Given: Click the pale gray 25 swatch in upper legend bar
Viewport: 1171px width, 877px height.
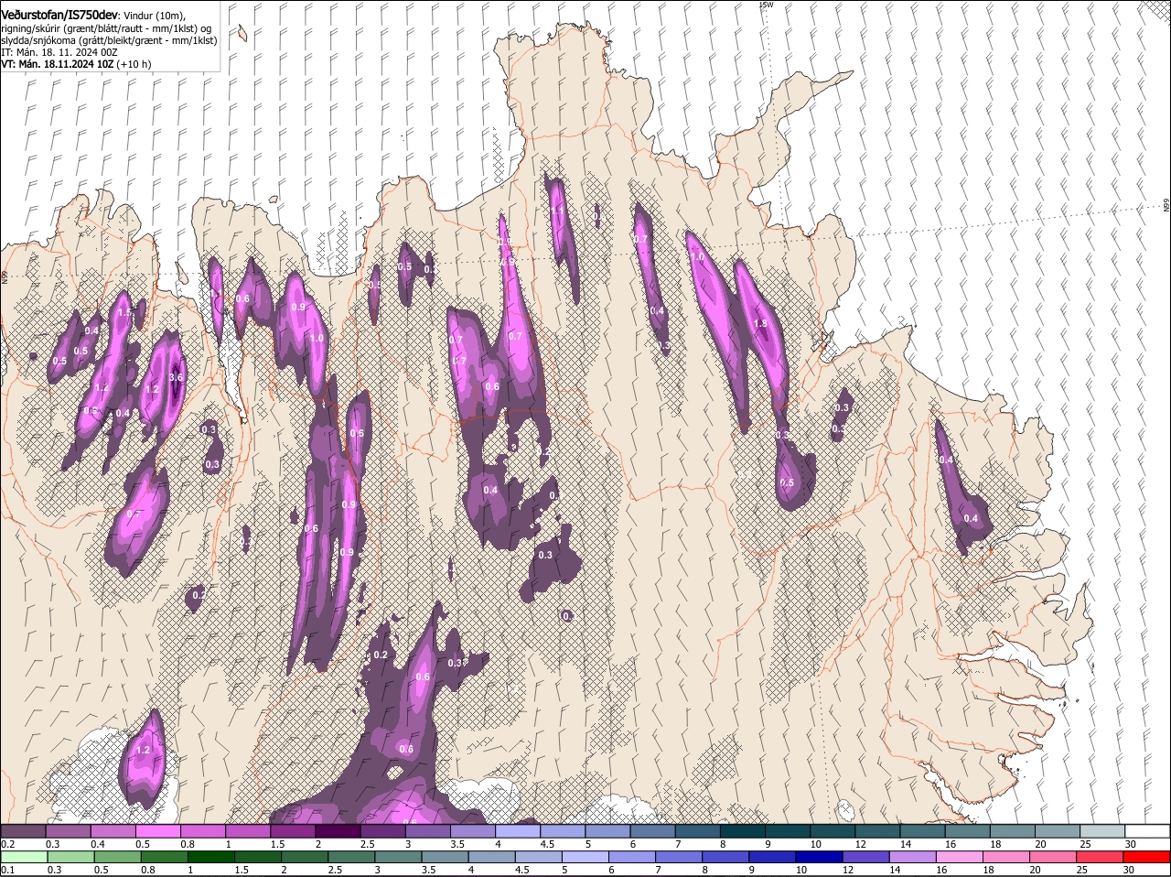Looking at the screenshot, I should click(x=1102, y=831).
